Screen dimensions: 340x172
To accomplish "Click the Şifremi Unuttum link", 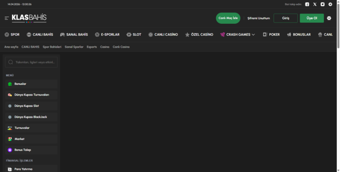I will click(259, 19).
